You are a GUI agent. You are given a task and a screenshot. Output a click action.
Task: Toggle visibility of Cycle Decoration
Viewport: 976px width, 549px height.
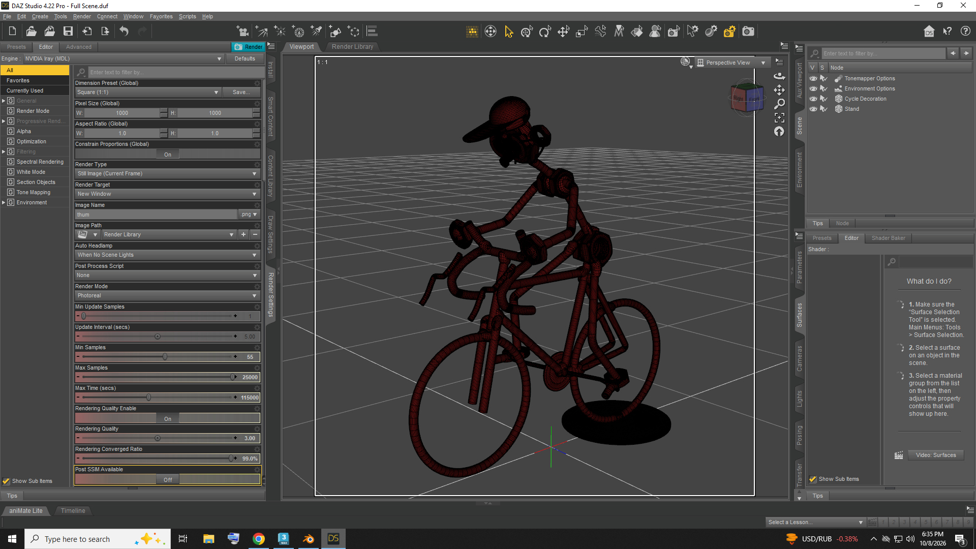point(813,99)
